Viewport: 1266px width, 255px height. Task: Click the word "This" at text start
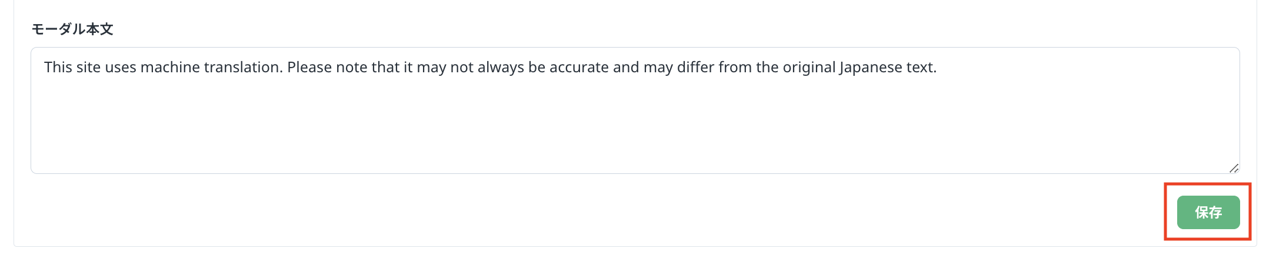58,68
